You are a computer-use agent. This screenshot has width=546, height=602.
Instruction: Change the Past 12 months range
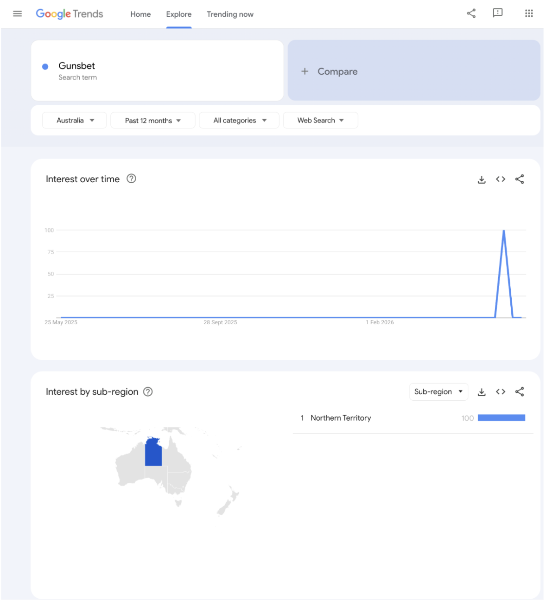pyautogui.click(x=152, y=120)
